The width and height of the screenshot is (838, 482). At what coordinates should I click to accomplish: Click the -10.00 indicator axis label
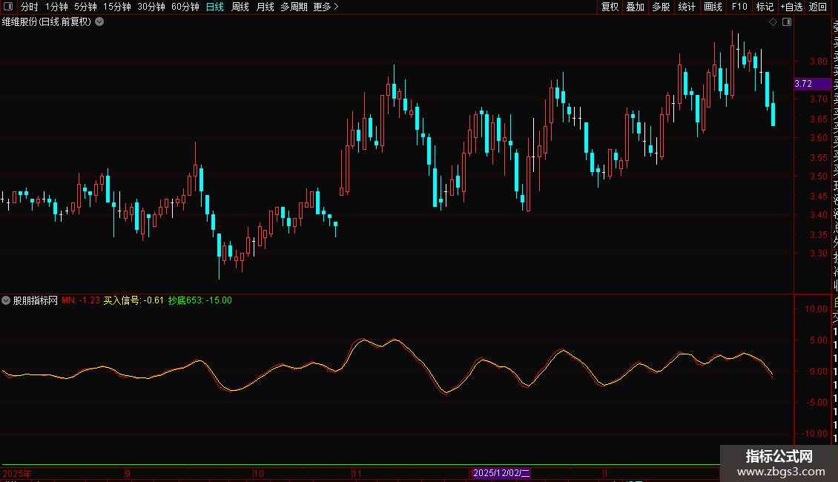click(814, 433)
